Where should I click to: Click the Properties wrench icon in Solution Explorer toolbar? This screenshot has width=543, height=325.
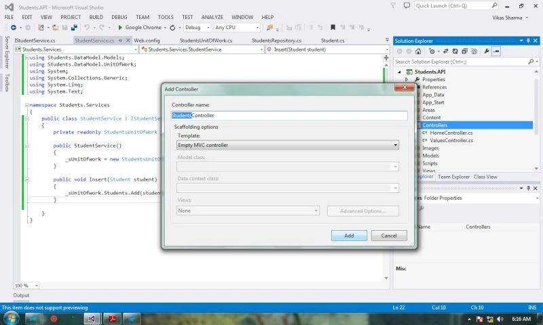pos(487,51)
